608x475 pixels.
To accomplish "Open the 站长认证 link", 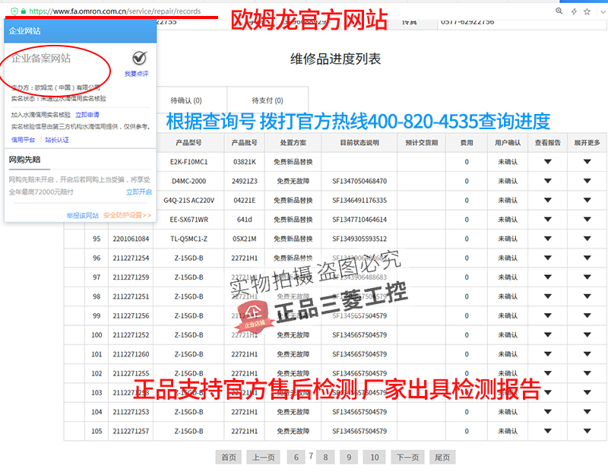I will [x=57, y=140].
